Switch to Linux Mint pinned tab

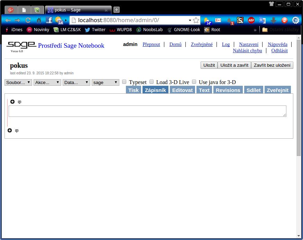click(37, 10)
